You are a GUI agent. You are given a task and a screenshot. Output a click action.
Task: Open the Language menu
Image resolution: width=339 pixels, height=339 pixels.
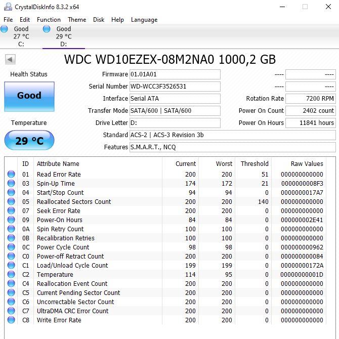(x=144, y=20)
